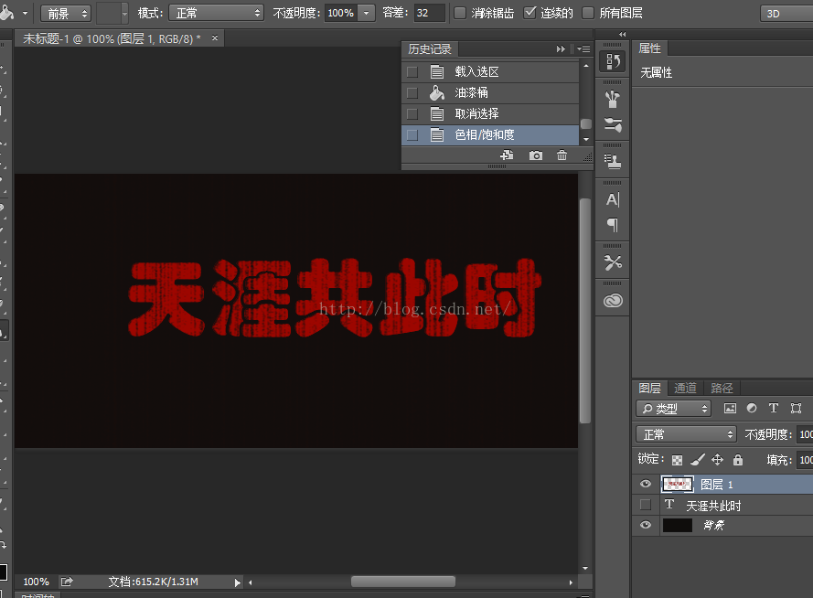The width and height of the screenshot is (813, 598).
Task: Open the Paragraph panel icon
Action: (x=613, y=225)
